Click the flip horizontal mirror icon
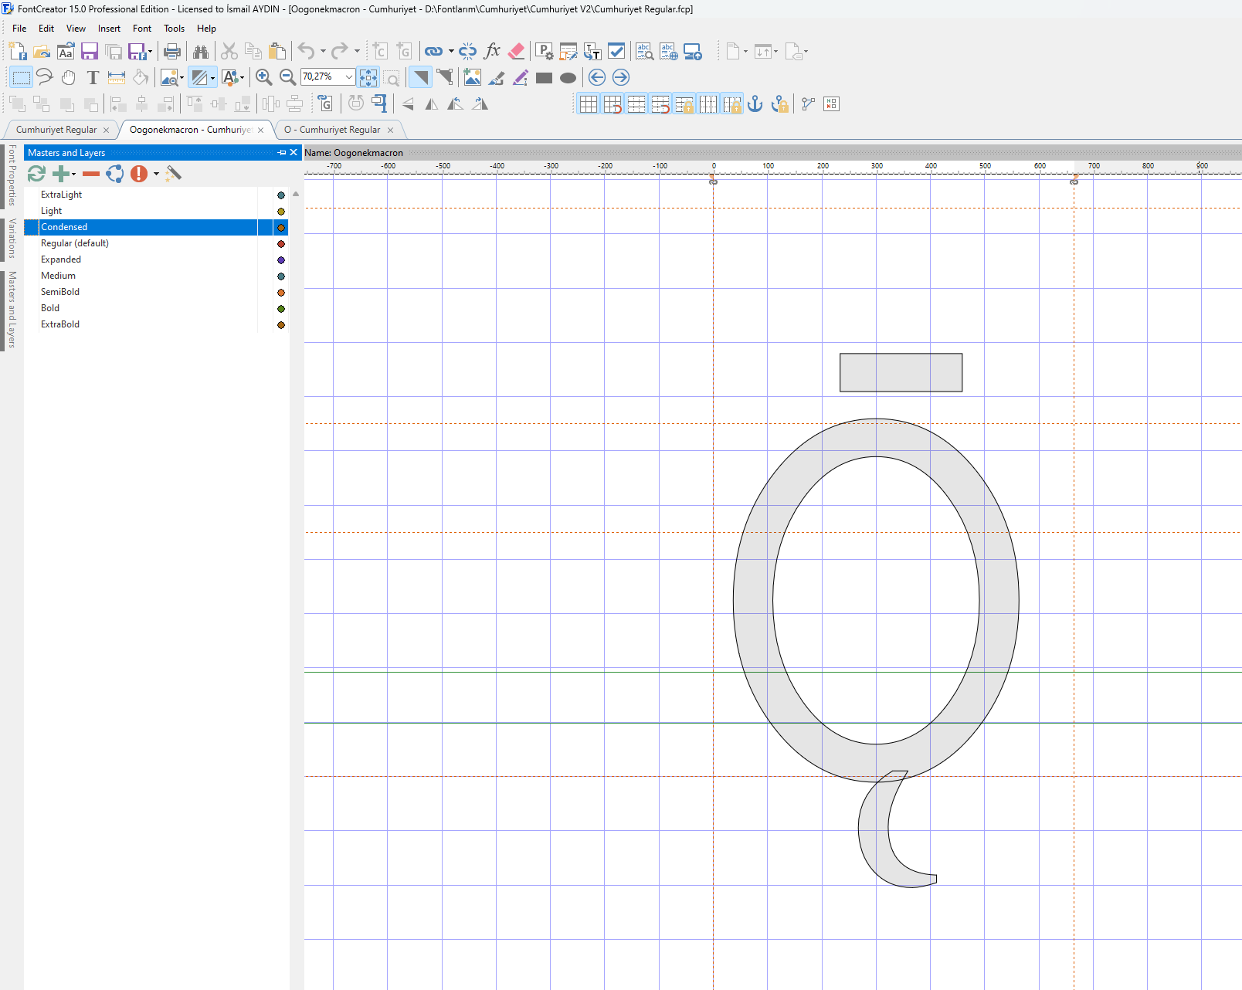 click(432, 103)
